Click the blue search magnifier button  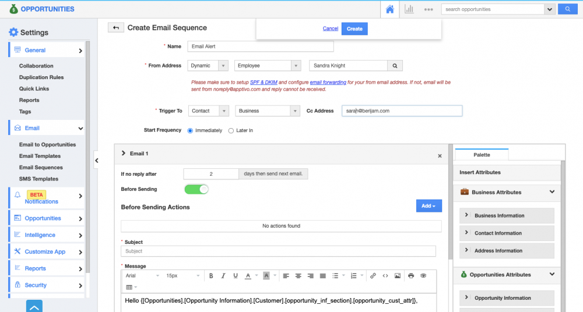(566, 9)
